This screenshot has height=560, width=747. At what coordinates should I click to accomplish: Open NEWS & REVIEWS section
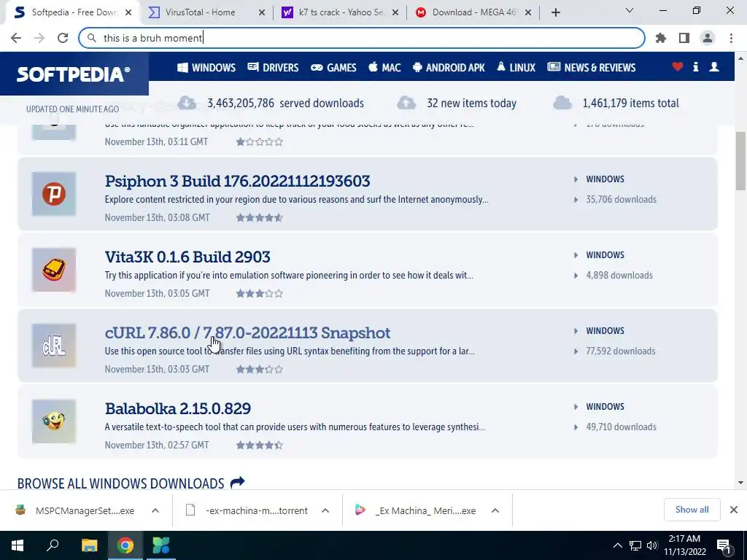pyautogui.click(x=591, y=68)
